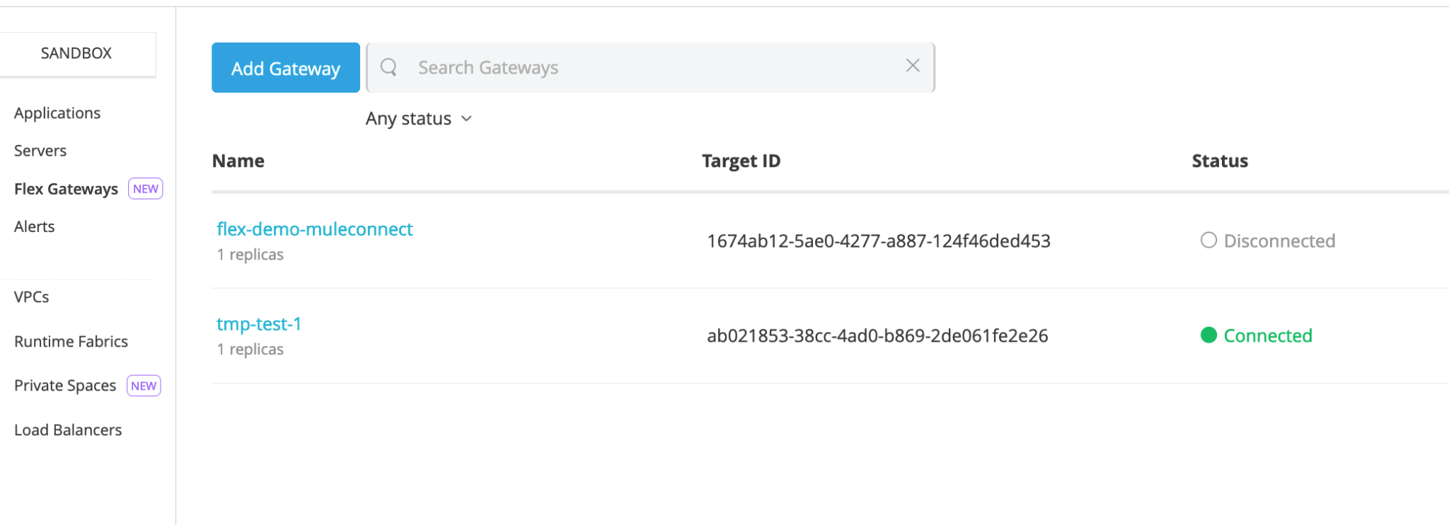The height and width of the screenshot is (525, 1449).
Task: Open Runtime Fabrics in the sidebar
Action: tap(71, 342)
